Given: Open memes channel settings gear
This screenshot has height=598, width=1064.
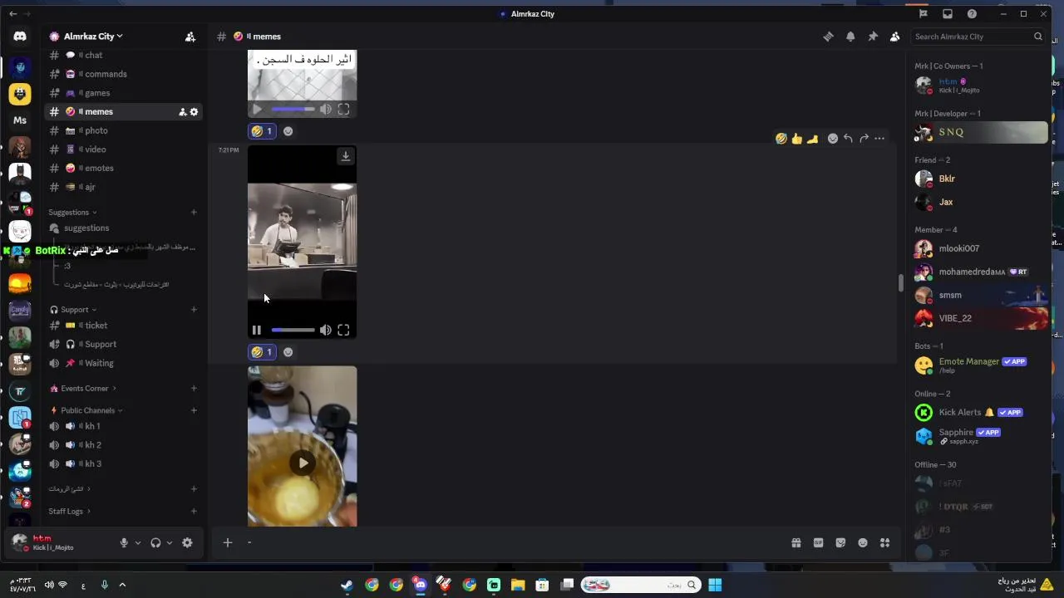Looking at the screenshot, I should click(x=195, y=112).
